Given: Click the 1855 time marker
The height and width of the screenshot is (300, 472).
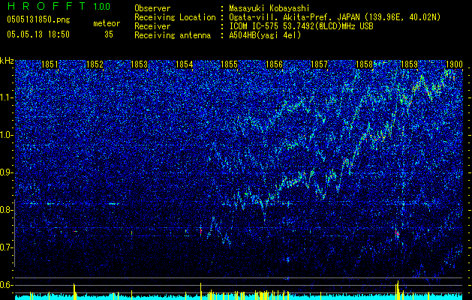Looking at the screenshot, I should click(x=230, y=64).
